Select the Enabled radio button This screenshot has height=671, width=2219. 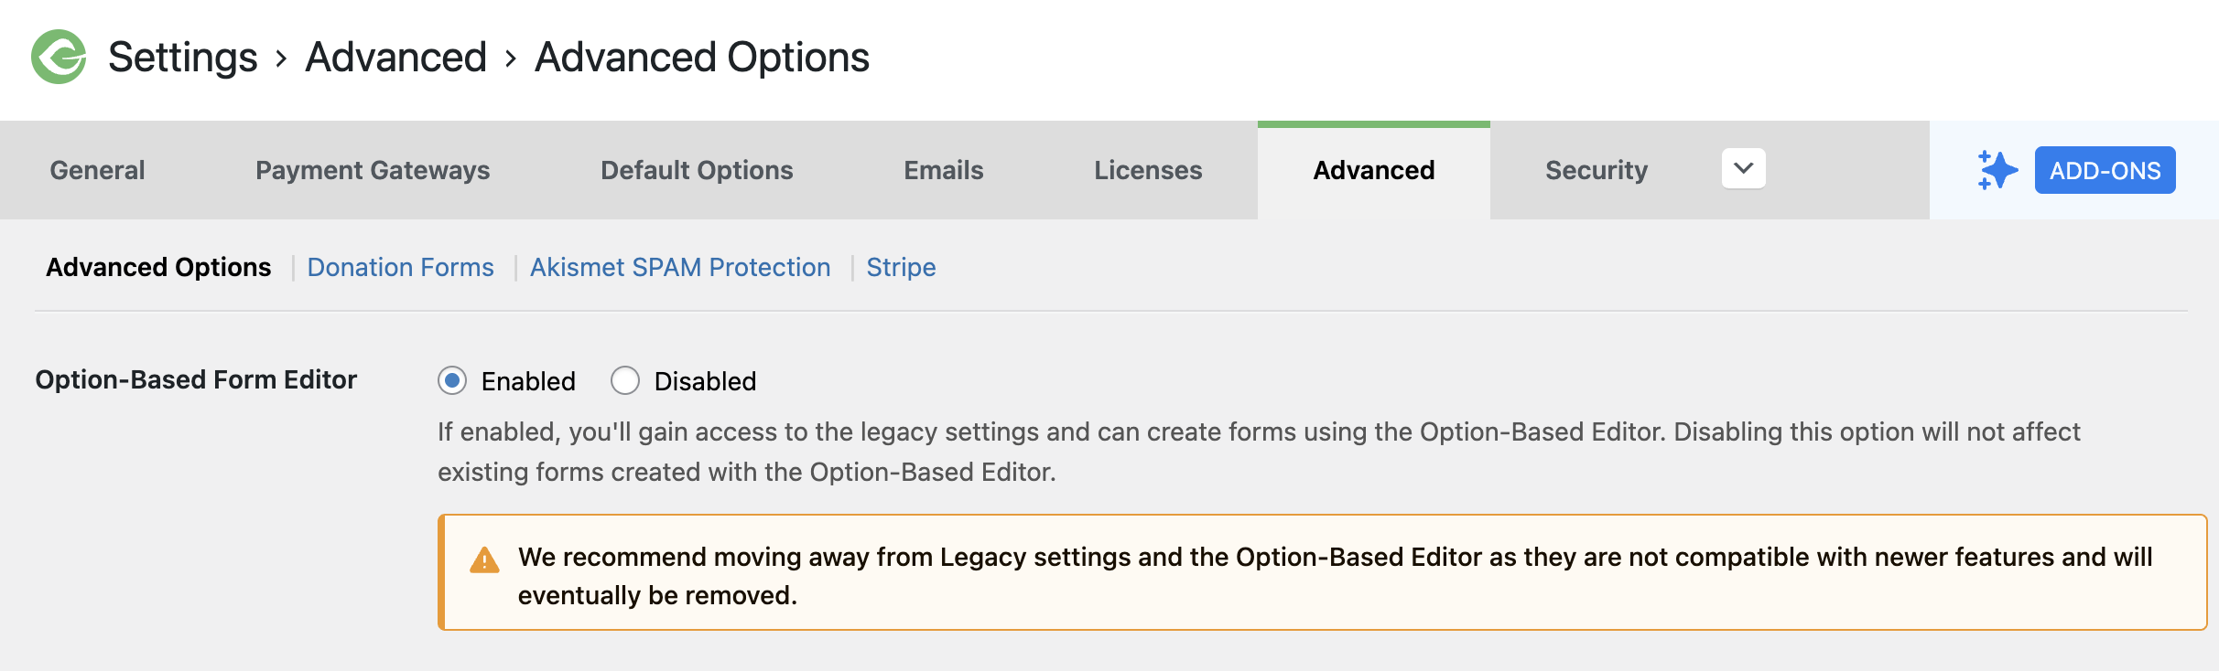[453, 380]
